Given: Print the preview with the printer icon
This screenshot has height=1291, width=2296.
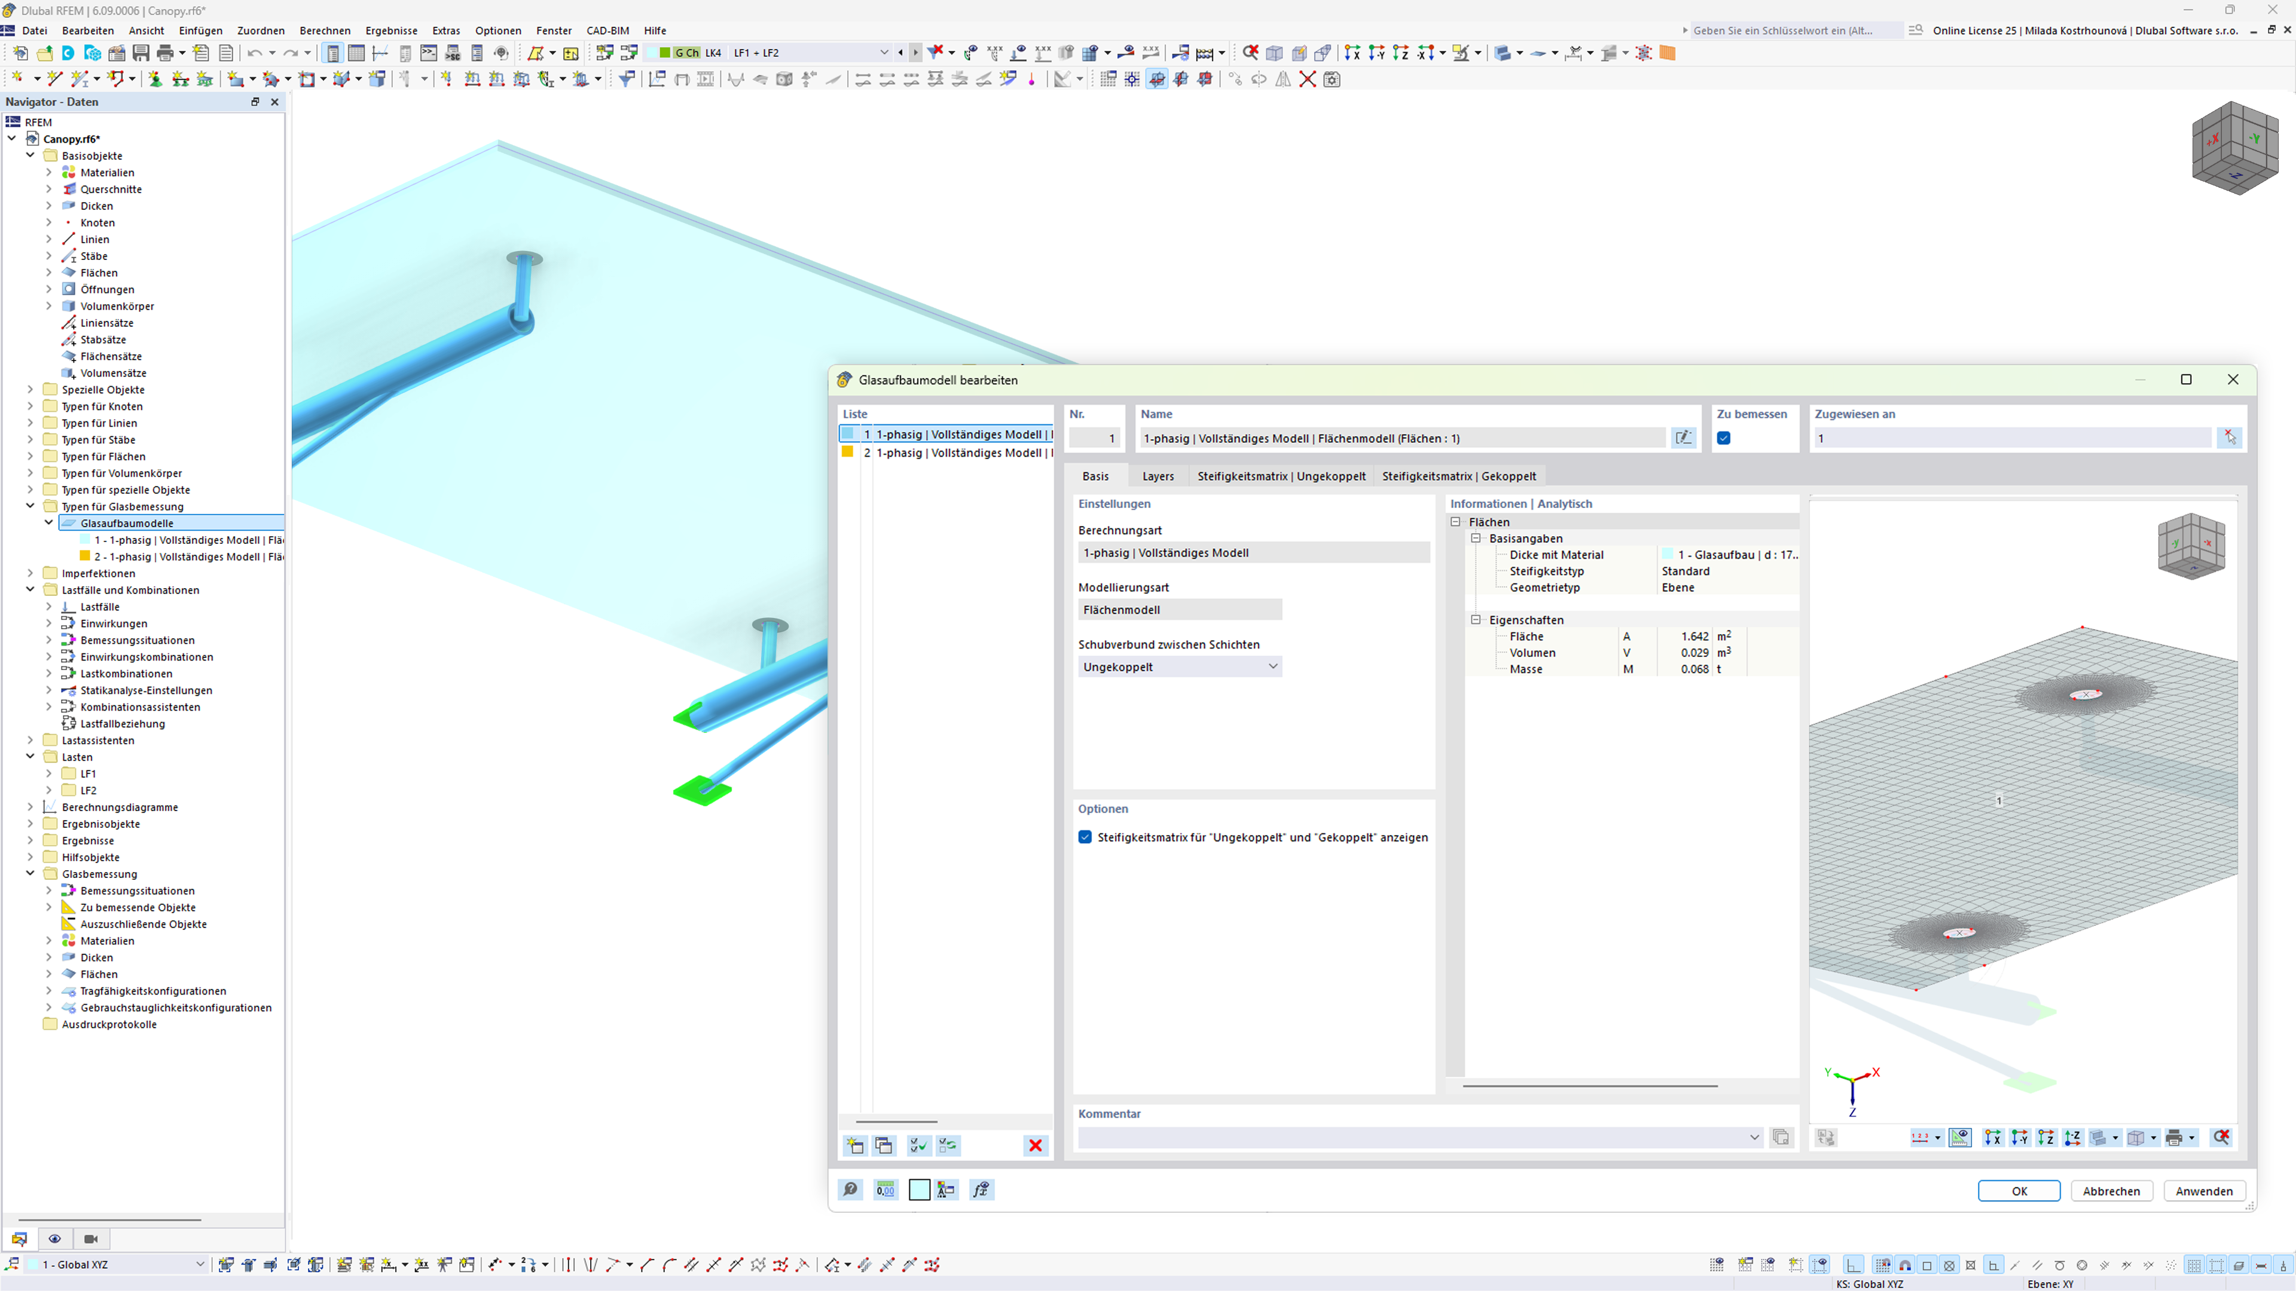Looking at the screenshot, I should tap(2175, 1137).
